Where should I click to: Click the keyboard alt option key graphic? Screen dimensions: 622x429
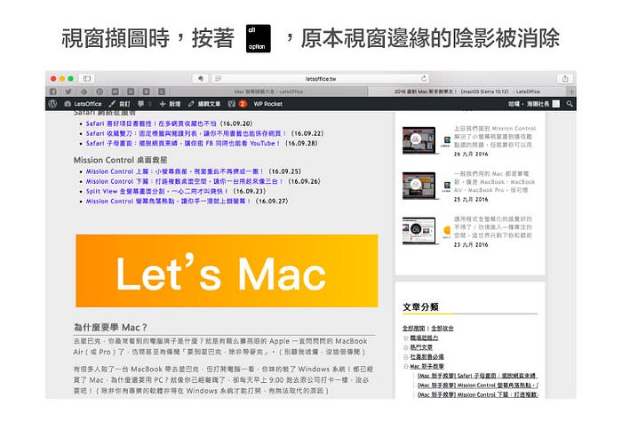coord(259,38)
